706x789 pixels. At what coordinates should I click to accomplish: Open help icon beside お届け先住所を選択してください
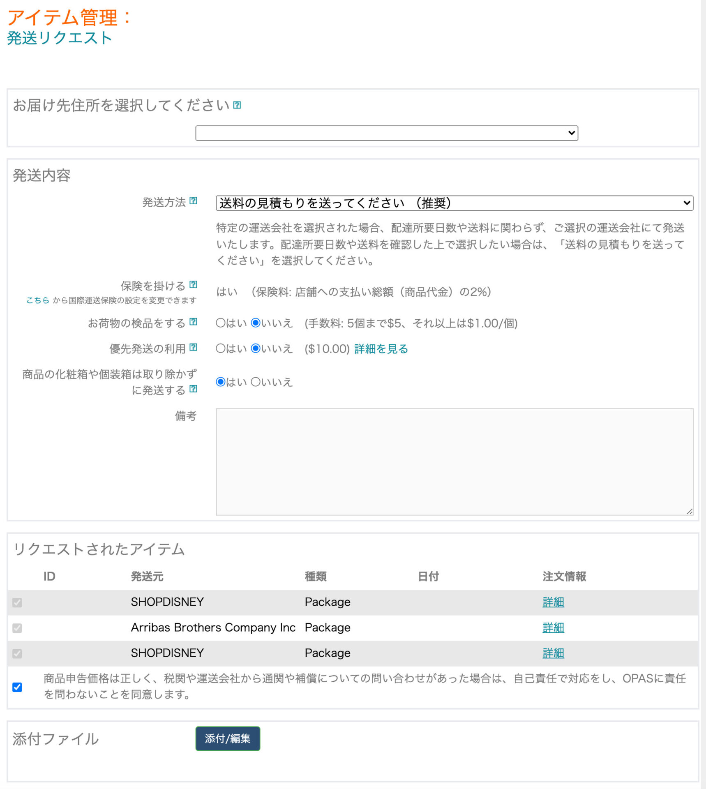(237, 105)
